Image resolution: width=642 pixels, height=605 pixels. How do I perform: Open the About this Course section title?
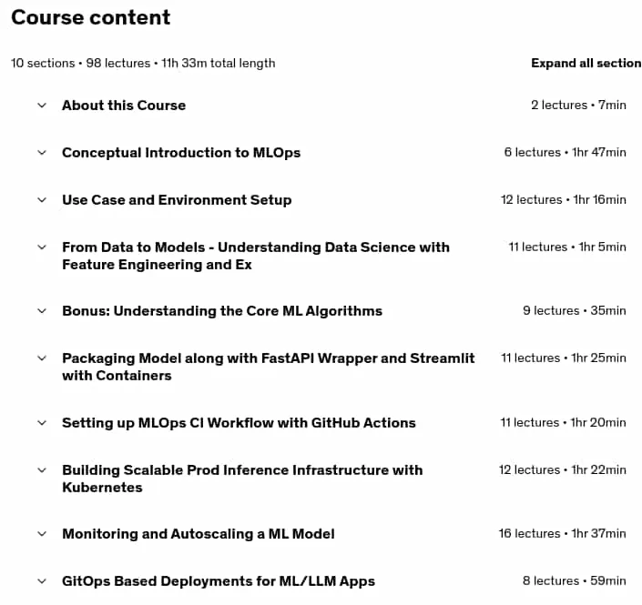click(x=124, y=106)
